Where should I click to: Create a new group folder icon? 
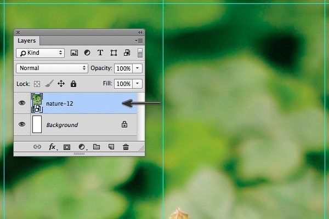[97, 147]
